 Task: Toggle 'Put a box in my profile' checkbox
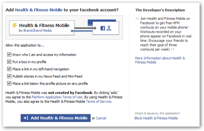(9, 62)
